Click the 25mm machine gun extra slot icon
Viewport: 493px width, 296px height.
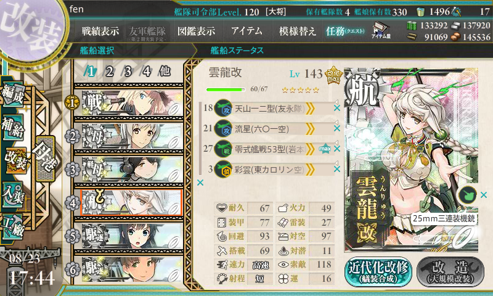click(x=468, y=195)
